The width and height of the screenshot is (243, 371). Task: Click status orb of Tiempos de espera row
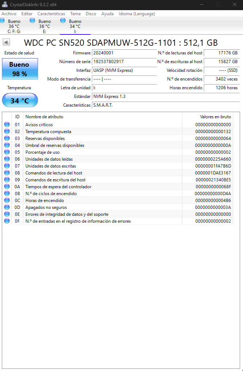pos(7,186)
